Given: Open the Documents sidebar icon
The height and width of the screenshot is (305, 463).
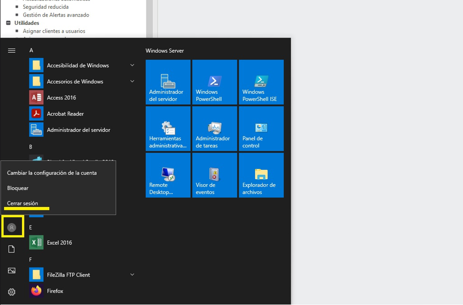Looking at the screenshot, I should click(12, 249).
